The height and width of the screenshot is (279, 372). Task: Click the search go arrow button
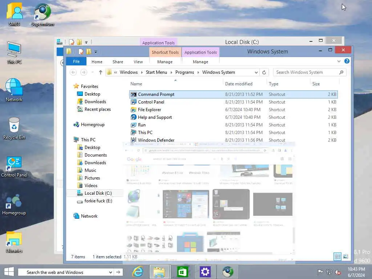coord(118,272)
